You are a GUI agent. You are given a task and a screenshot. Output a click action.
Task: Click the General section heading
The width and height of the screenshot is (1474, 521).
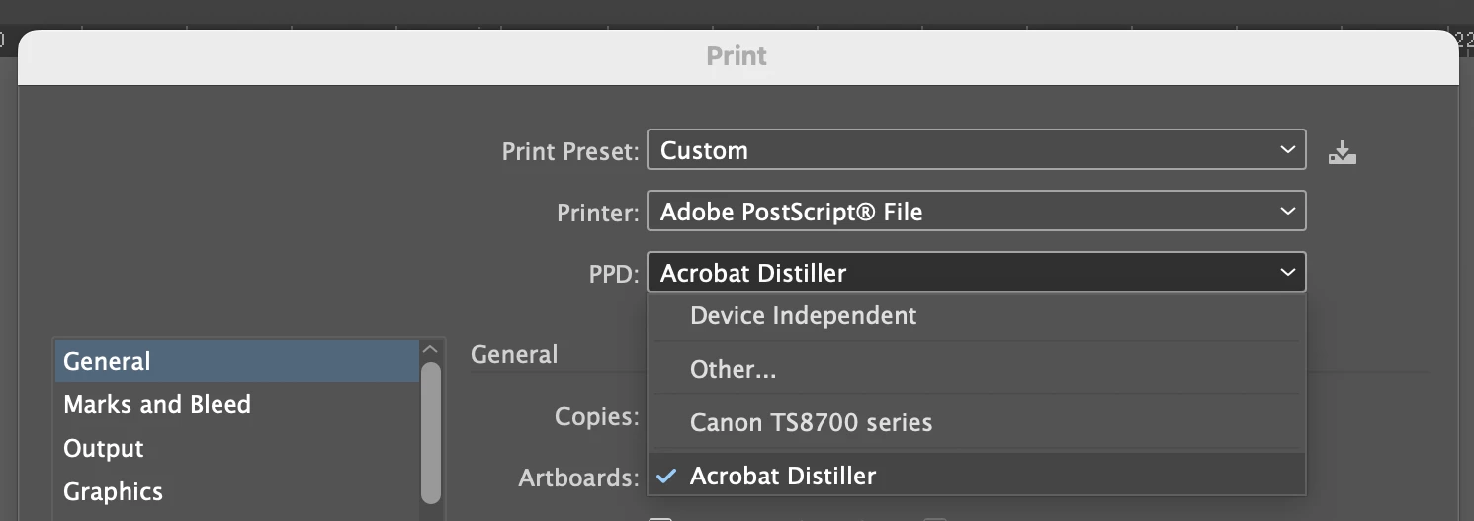tap(514, 354)
